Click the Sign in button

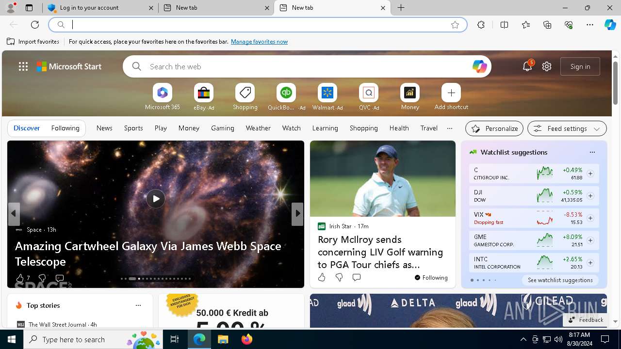580,66
